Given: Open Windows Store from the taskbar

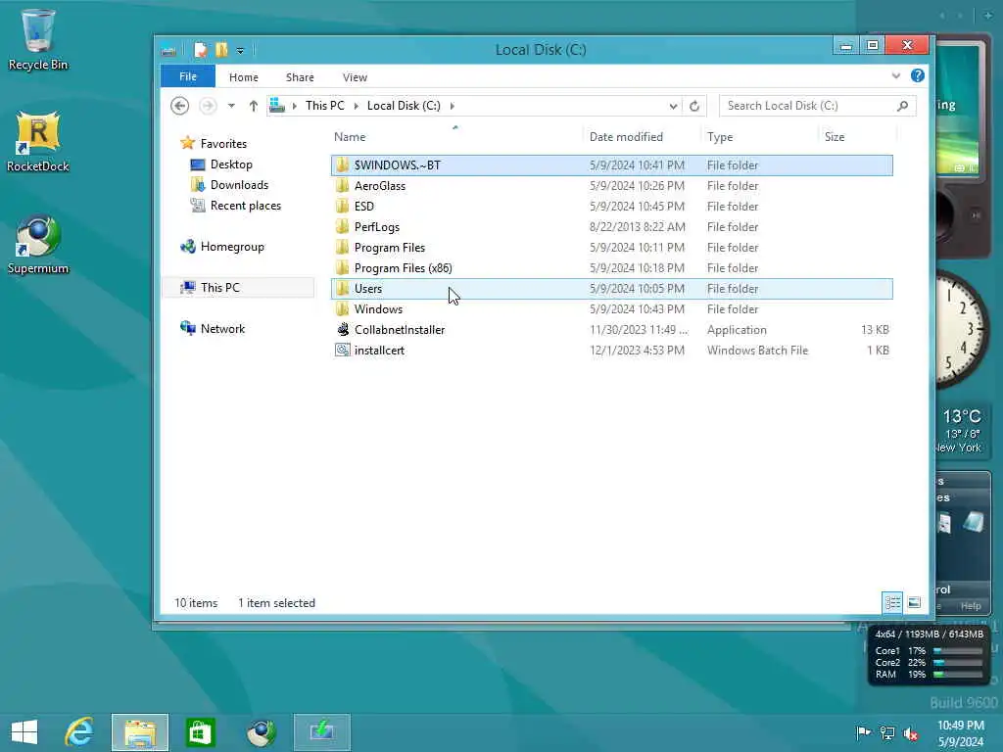Looking at the screenshot, I should point(200,732).
